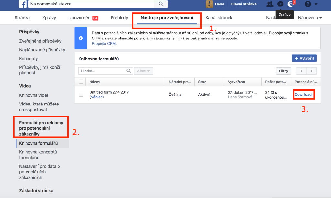Screen dimensions: 331x198
Task: Toggle the select-all checkbox in the table header
Action: coord(81,82)
